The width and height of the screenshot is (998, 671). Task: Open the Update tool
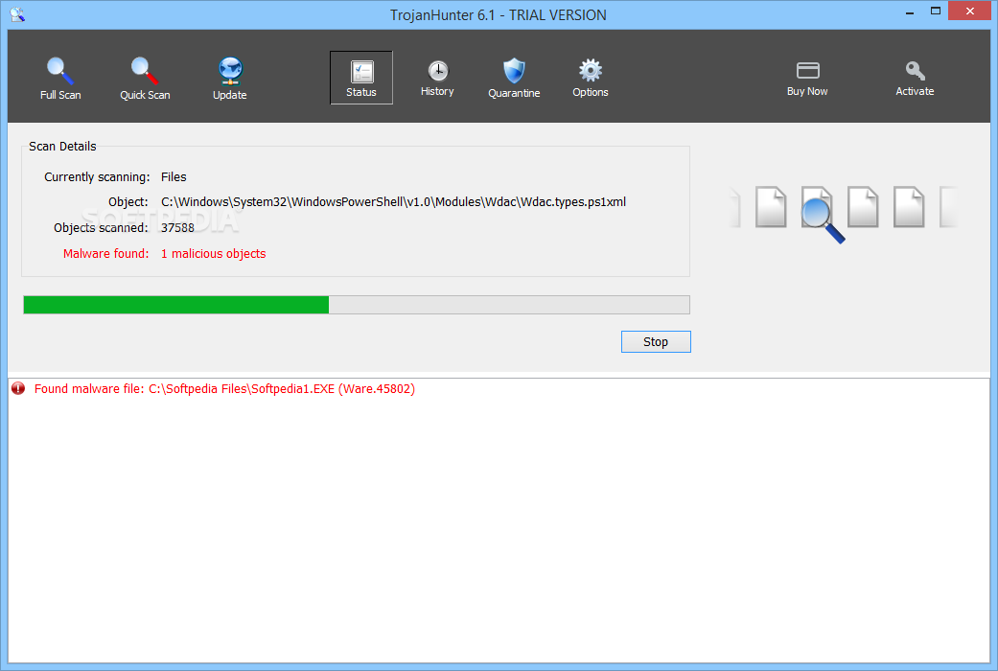point(230,79)
